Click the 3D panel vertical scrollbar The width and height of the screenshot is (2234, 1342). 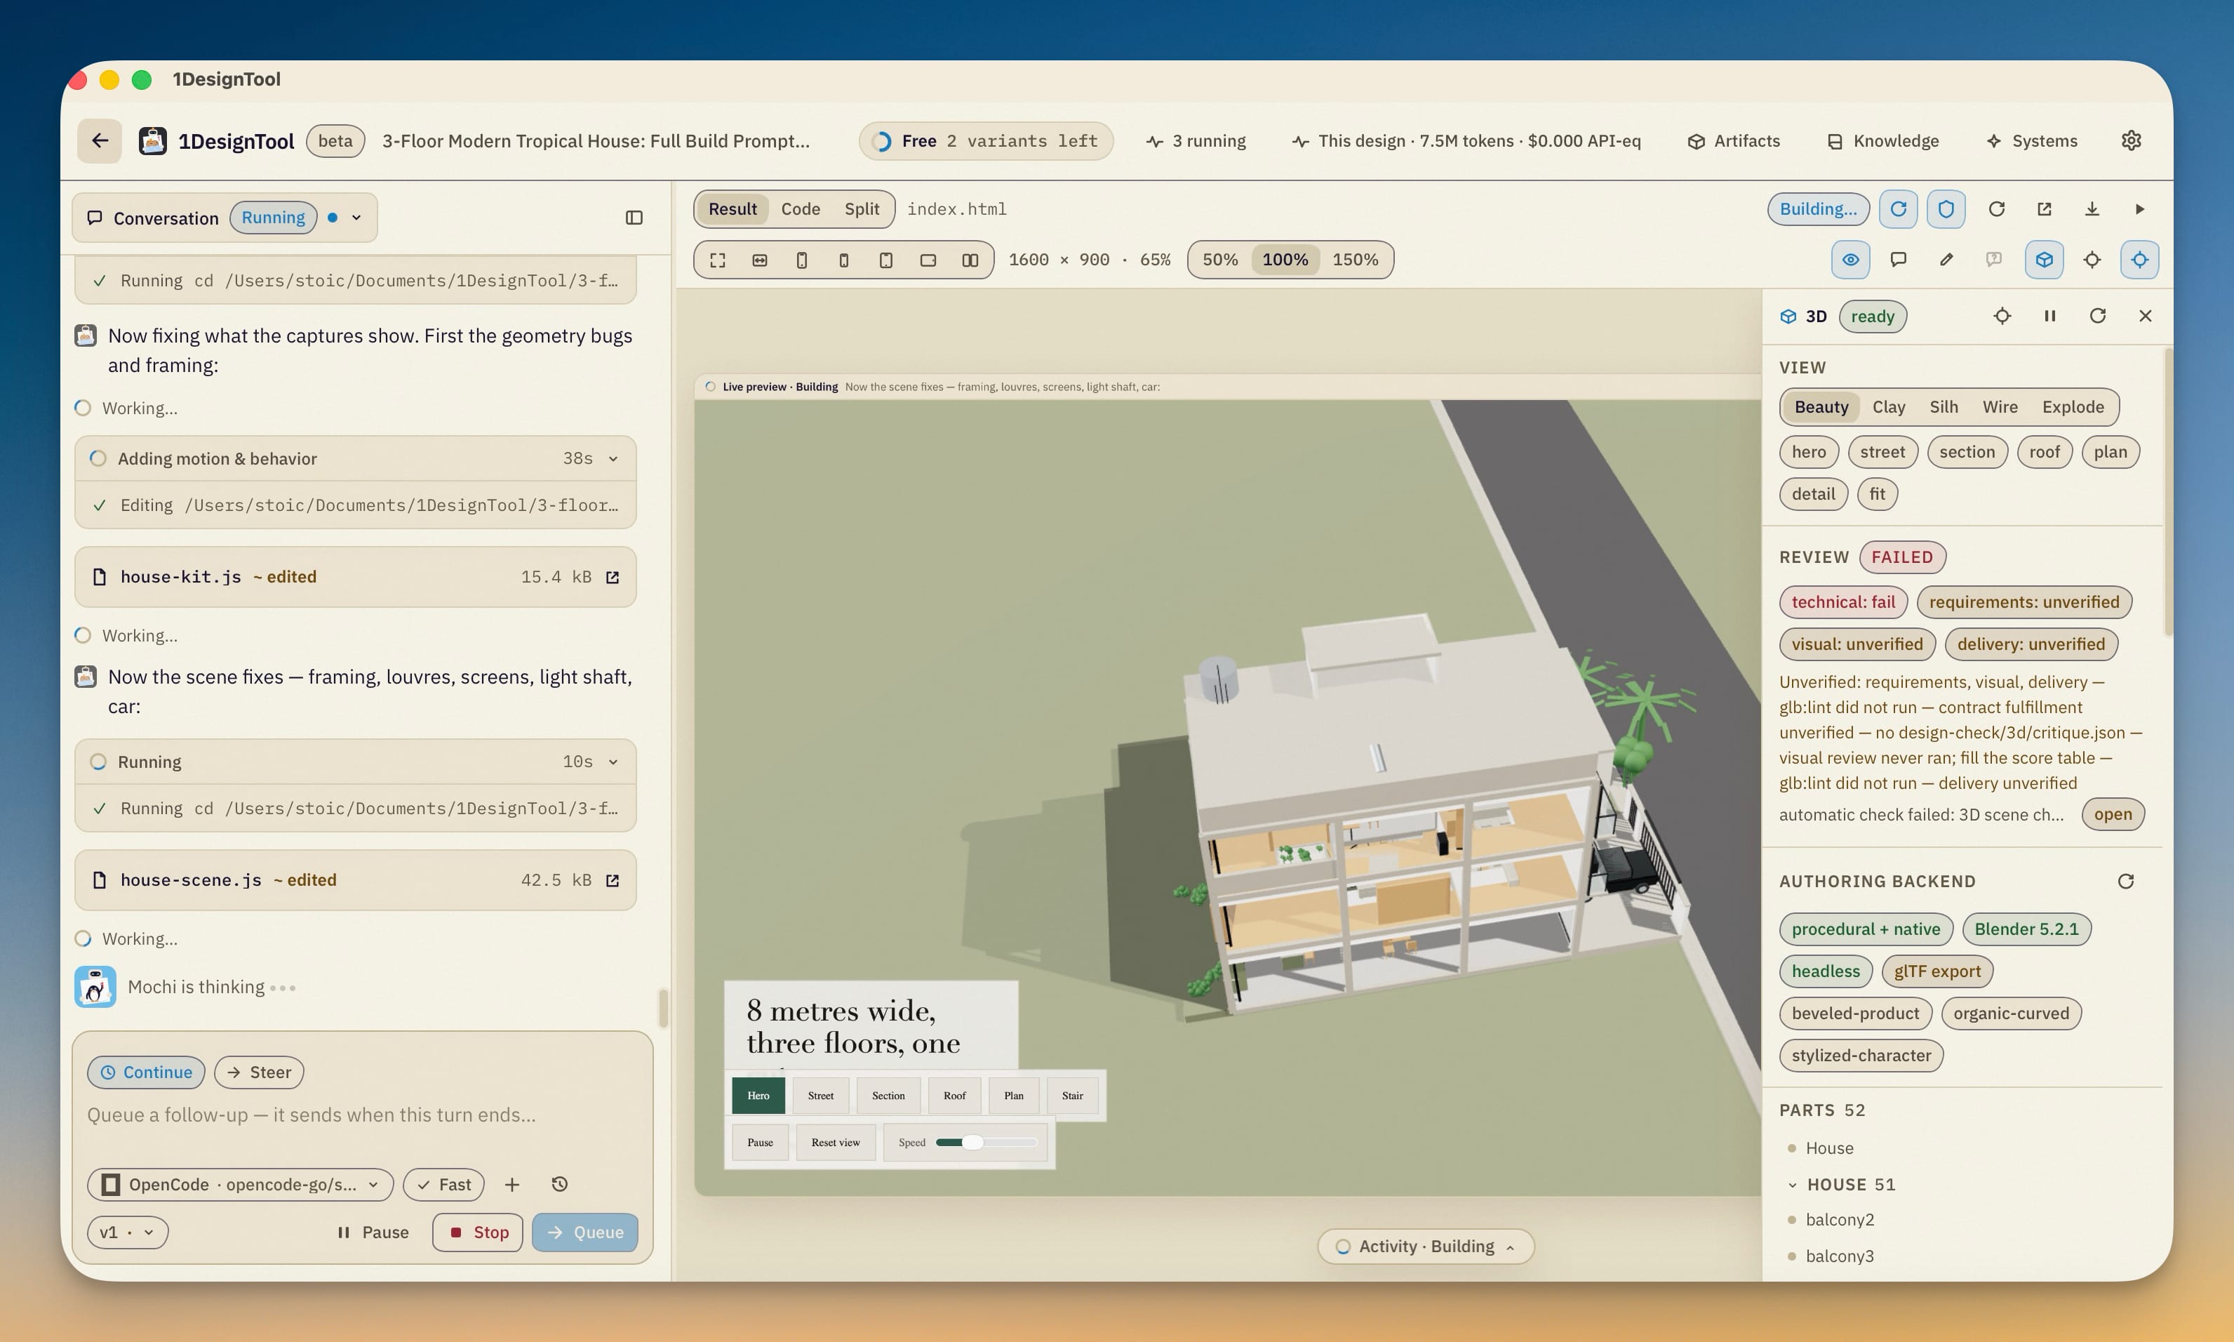click(x=2167, y=493)
